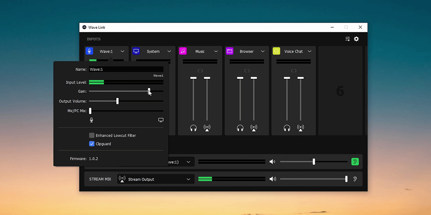This screenshot has height=215, width=431.
Task: Click the Browser channel label
Action: tap(247, 51)
